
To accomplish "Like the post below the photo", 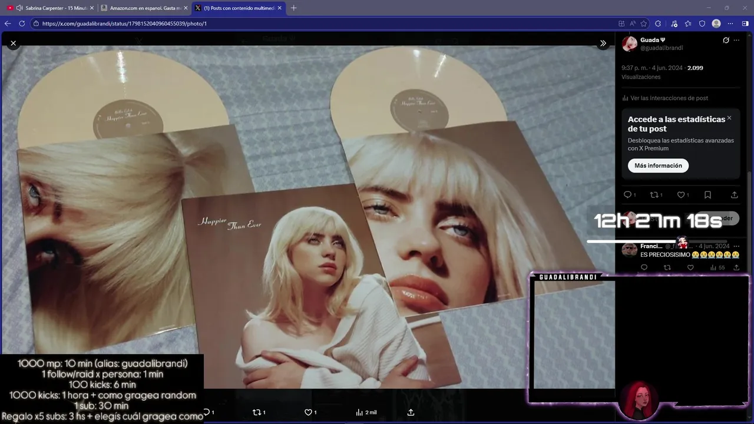I will [x=309, y=412].
